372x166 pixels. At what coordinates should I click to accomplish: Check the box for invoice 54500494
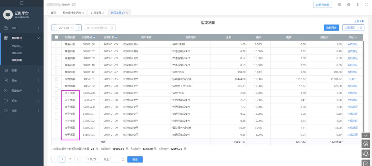click(56, 135)
